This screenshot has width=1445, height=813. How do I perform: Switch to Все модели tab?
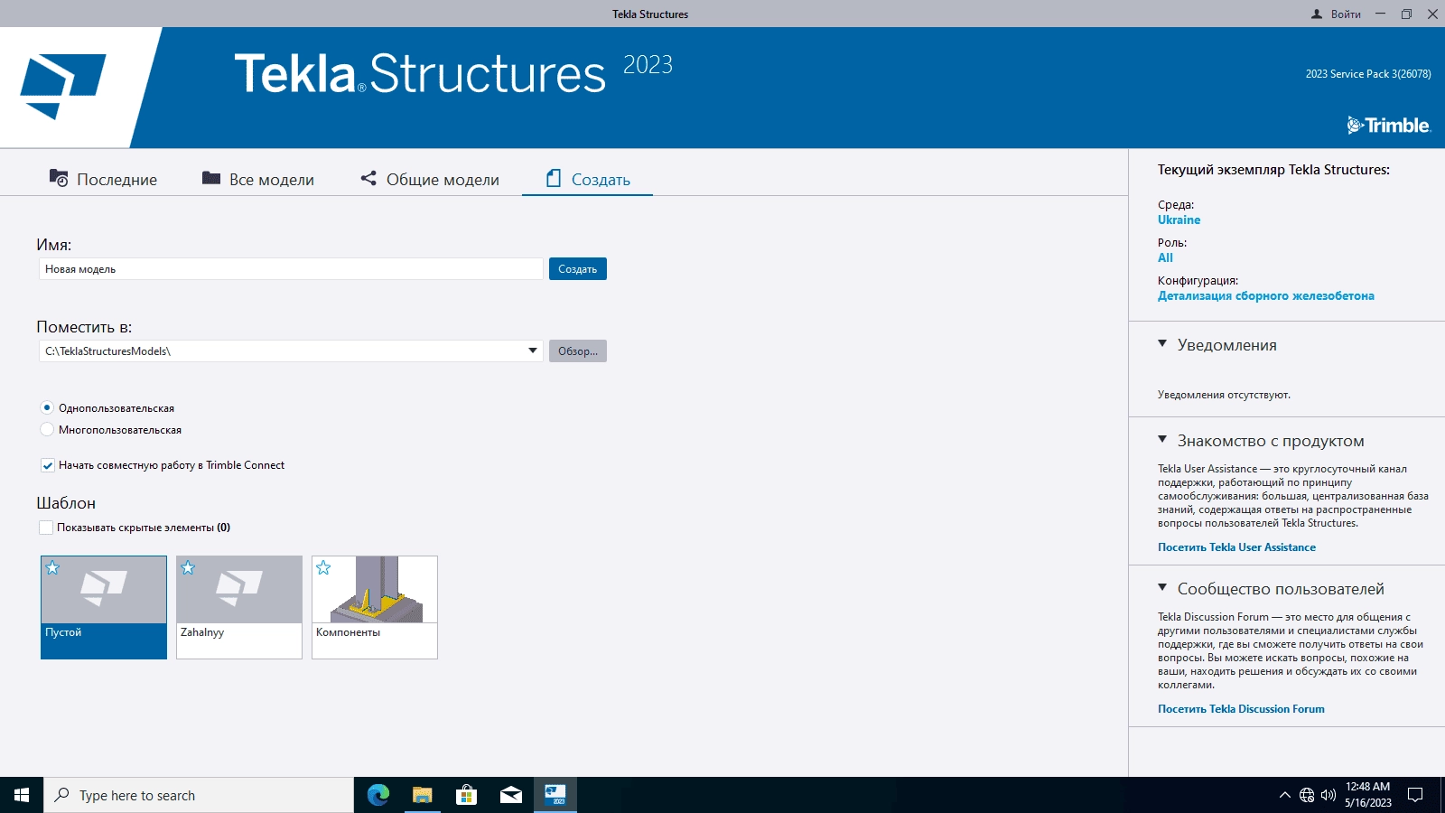click(258, 179)
